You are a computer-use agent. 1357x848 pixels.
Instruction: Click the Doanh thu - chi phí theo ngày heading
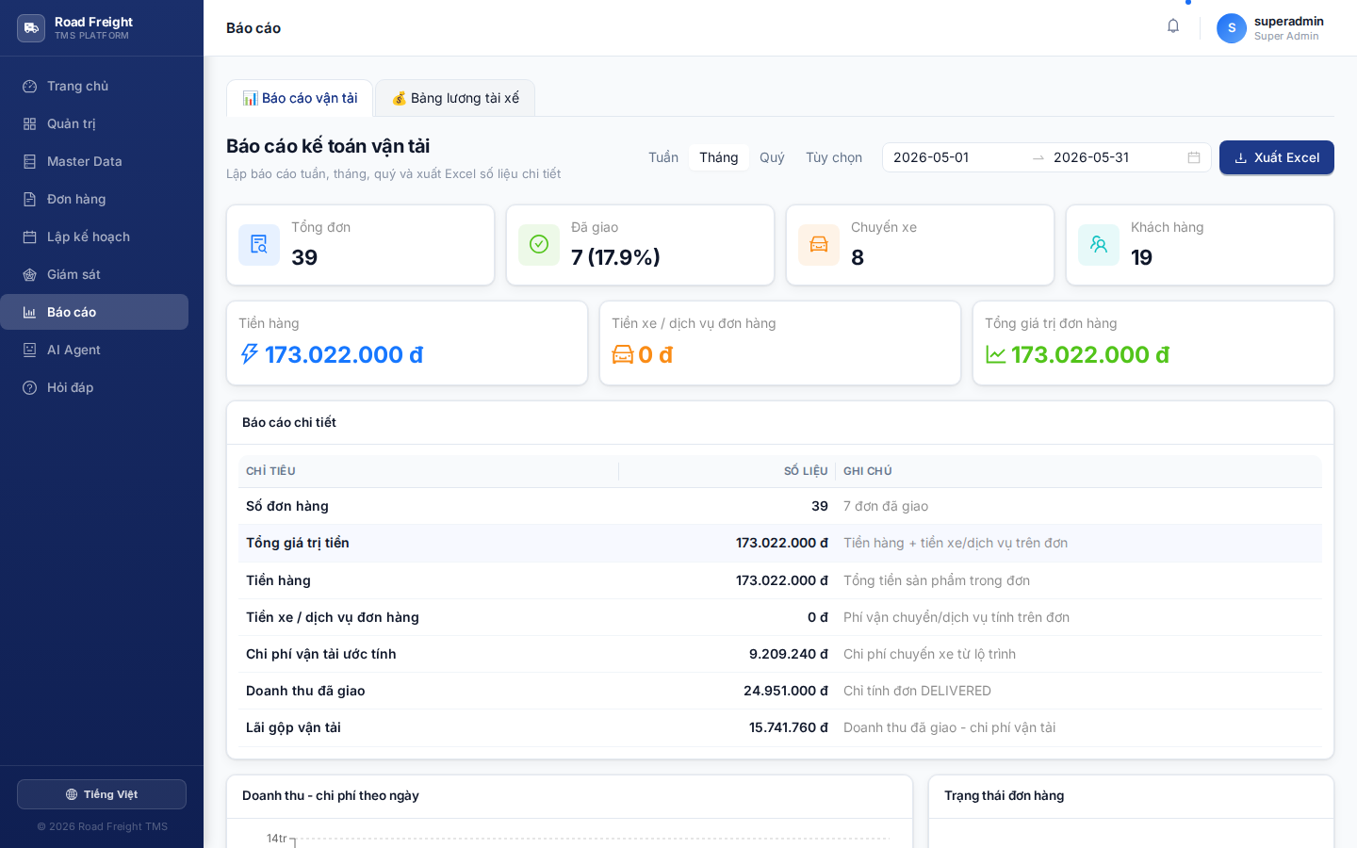pyautogui.click(x=331, y=795)
